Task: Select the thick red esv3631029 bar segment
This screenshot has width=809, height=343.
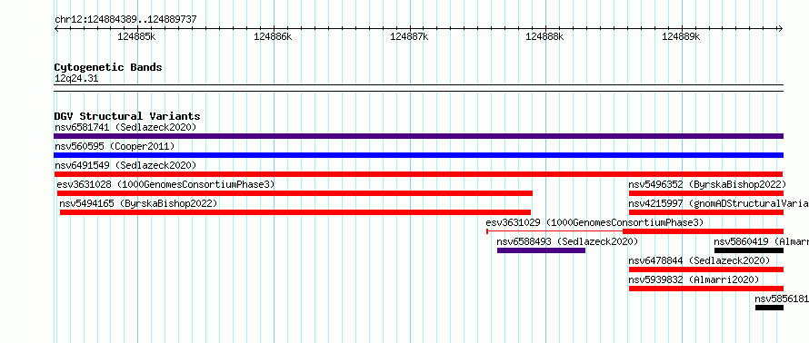Action: pos(704,231)
